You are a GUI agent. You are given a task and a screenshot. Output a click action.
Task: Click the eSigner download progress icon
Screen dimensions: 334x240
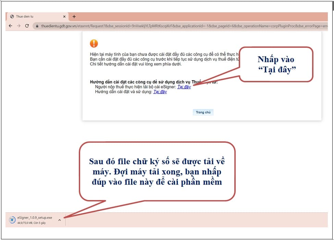click(x=12, y=220)
